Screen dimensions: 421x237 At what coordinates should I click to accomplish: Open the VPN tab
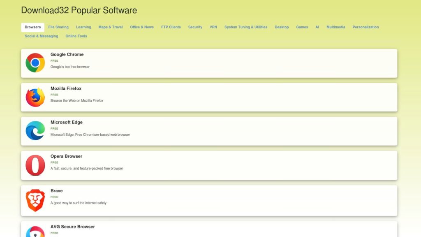tap(213, 27)
